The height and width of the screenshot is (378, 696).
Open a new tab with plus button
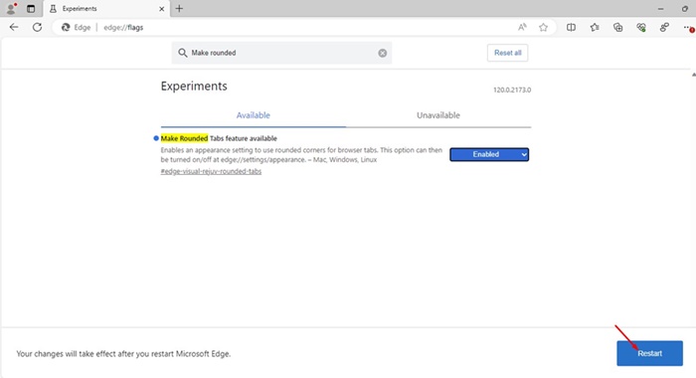[x=179, y=8]
